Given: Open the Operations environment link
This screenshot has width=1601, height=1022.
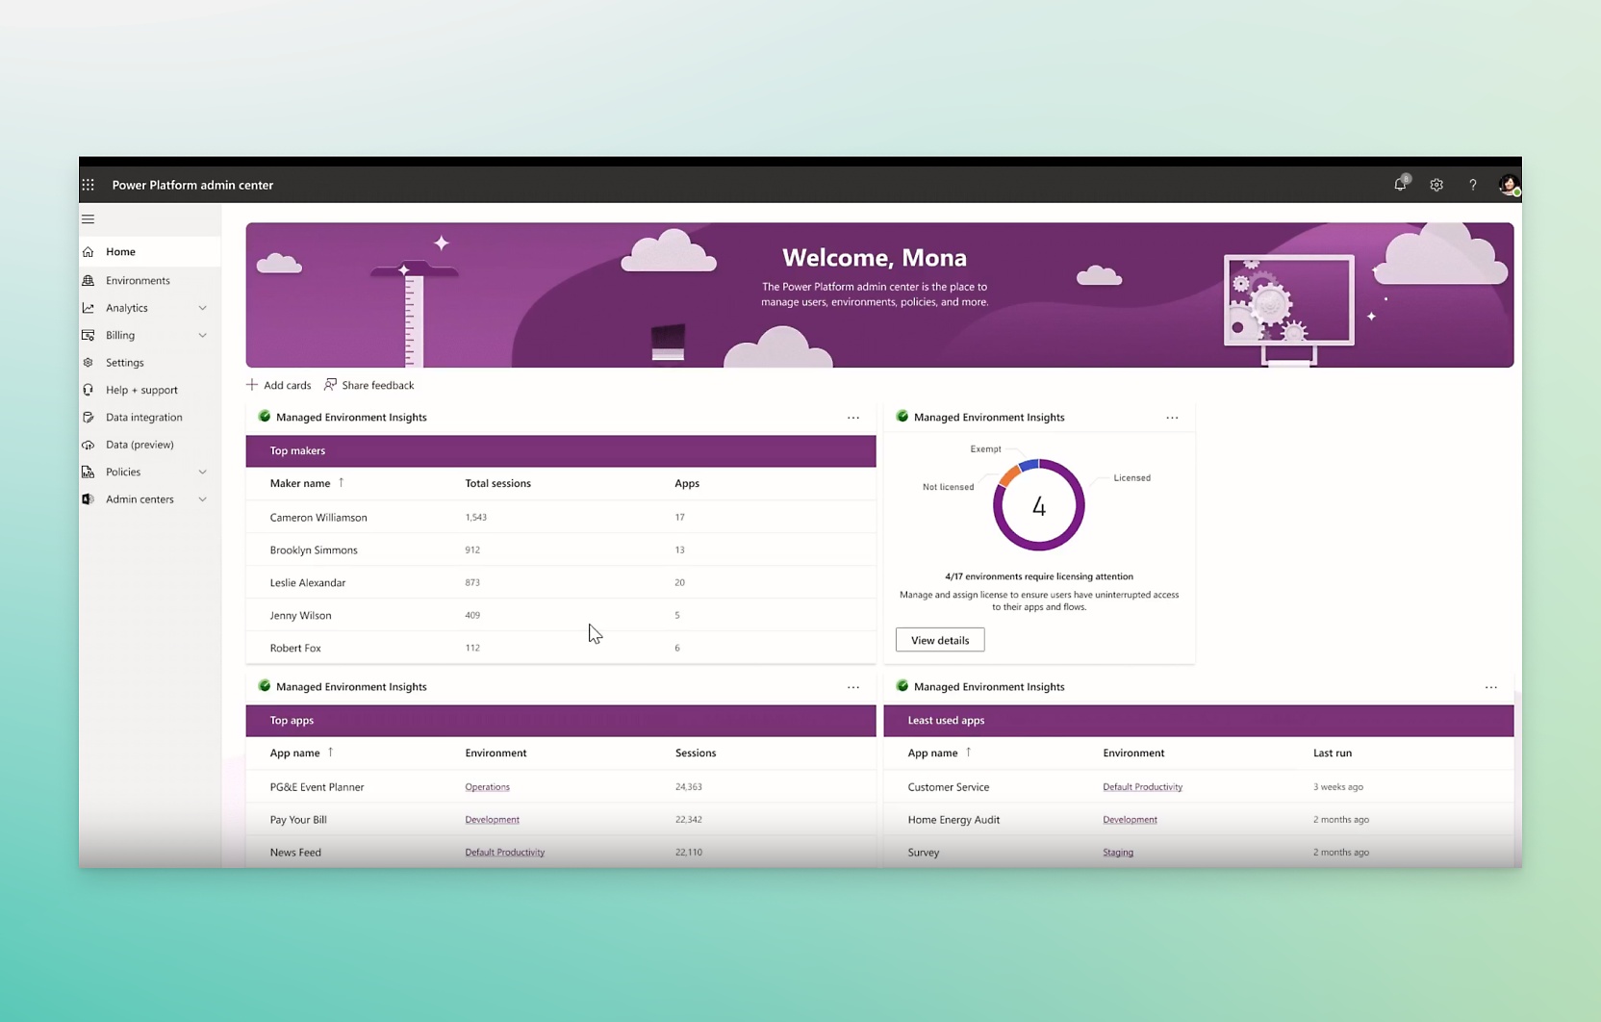Looking at the screenshot, I should tap(487, 786).
